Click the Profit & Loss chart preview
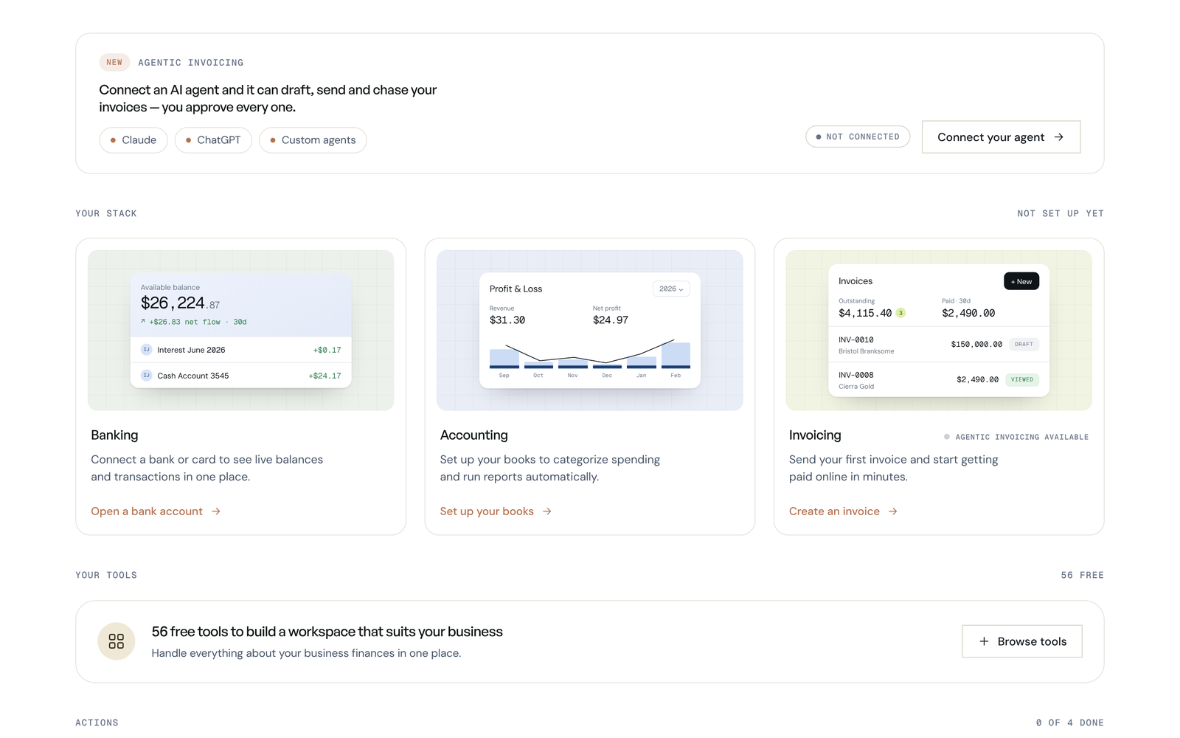This screenshot has height=738, width=1180. click(x=590, y=331)
